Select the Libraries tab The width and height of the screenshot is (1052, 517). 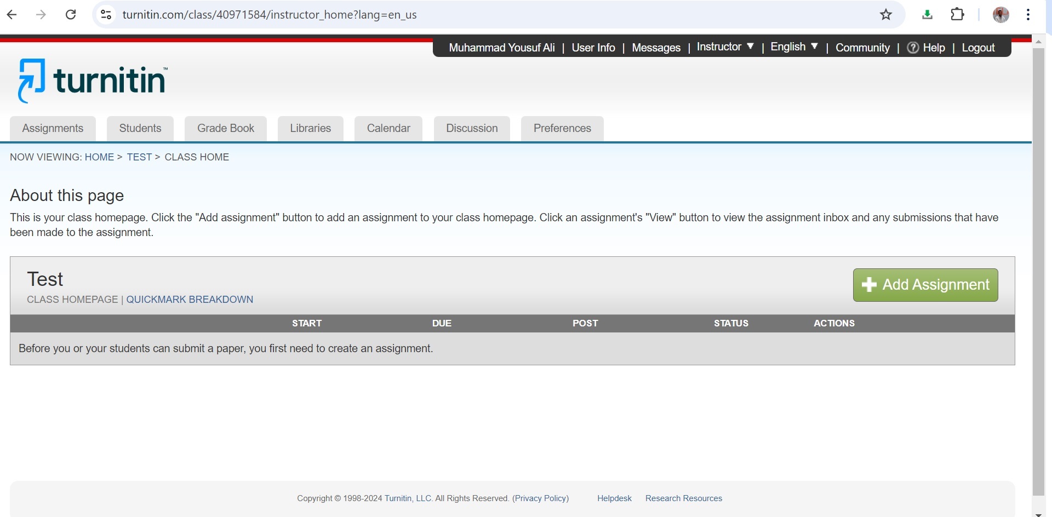311,129
